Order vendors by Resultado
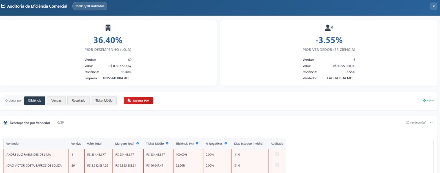This screenshot has height=173, width=440. 78,101
